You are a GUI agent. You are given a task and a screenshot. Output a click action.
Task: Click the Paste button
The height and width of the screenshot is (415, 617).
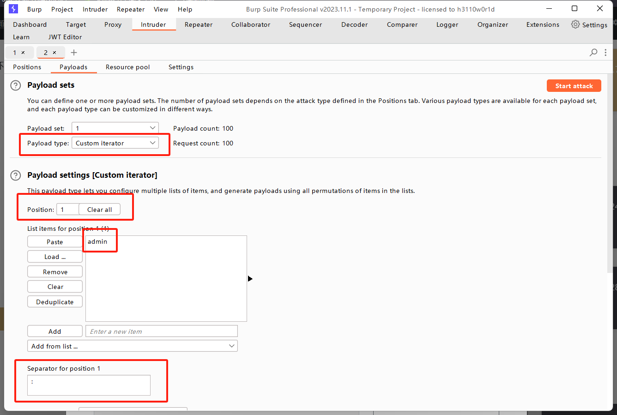pyautogui.click(x=55, y=241)
